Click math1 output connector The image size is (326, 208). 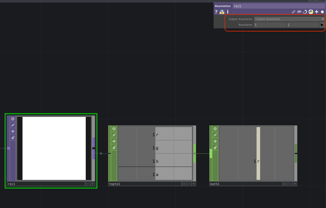(x=296, y=153)
